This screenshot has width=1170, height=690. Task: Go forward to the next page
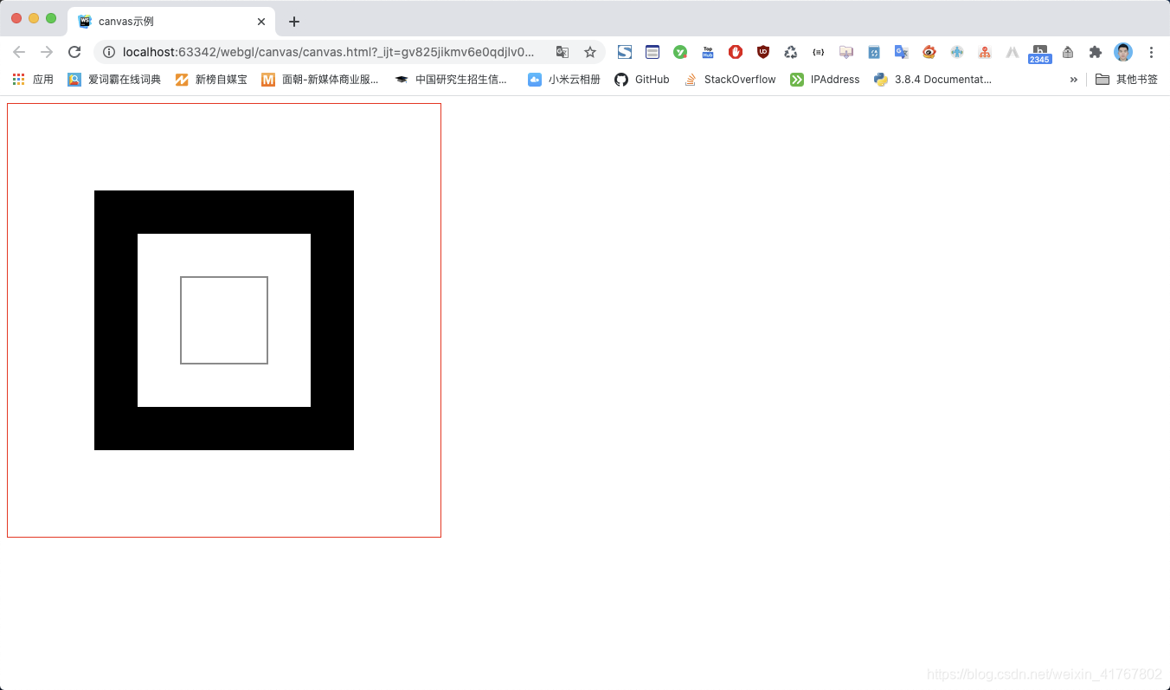click(47, 52)
